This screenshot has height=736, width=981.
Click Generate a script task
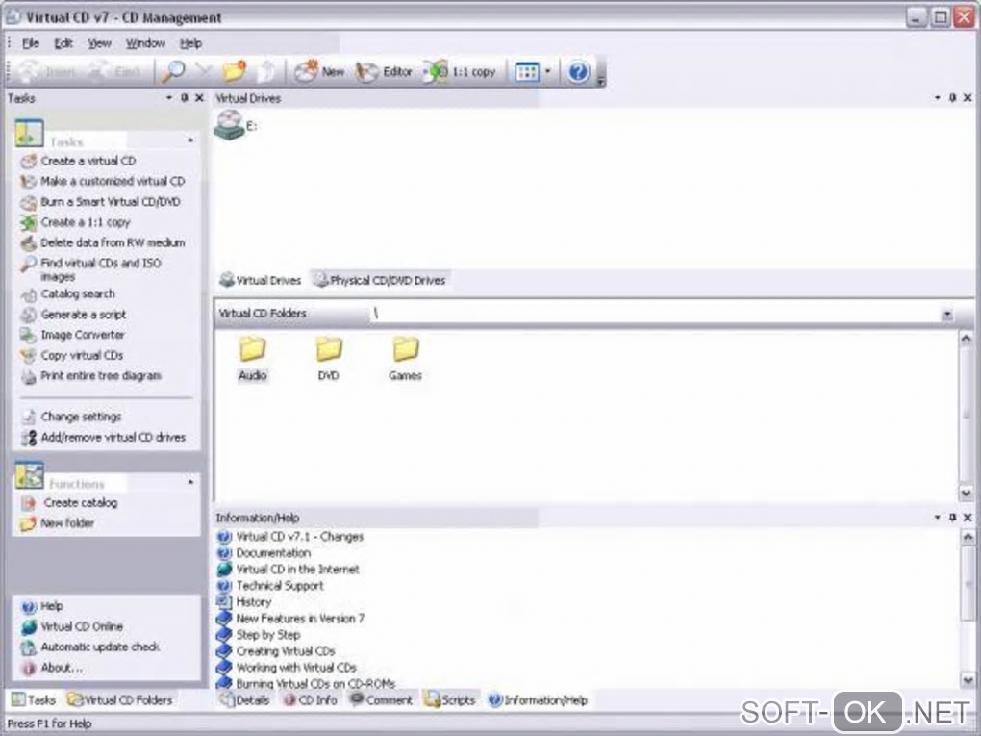coord(74,315)
